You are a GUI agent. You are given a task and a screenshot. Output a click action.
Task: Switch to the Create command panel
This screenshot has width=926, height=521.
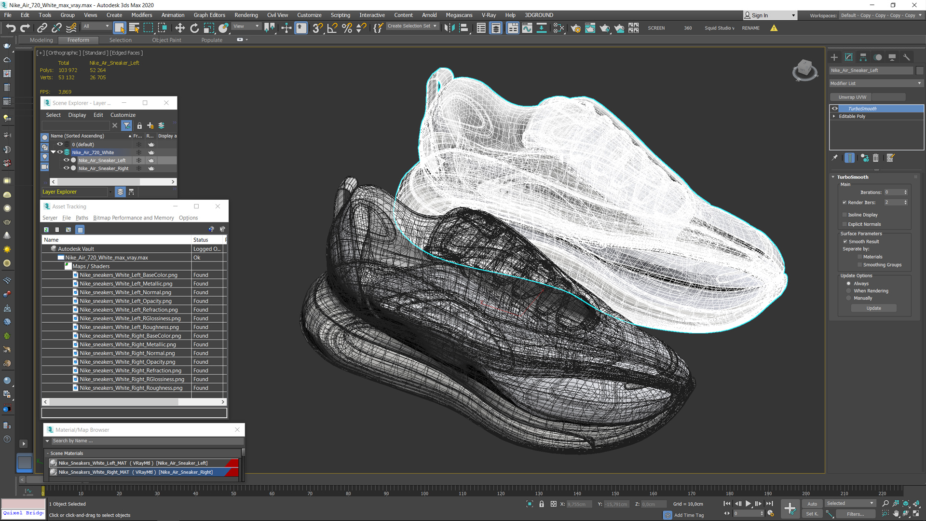tap(834, 57)
